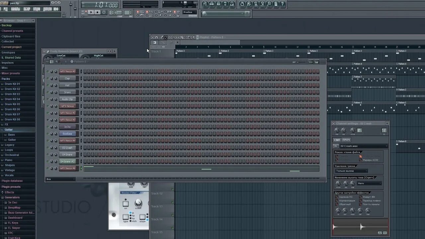This screenshot has height=239, width=425.
Task: Open the КАНАЛЫ menu
Action: (16, 9)
